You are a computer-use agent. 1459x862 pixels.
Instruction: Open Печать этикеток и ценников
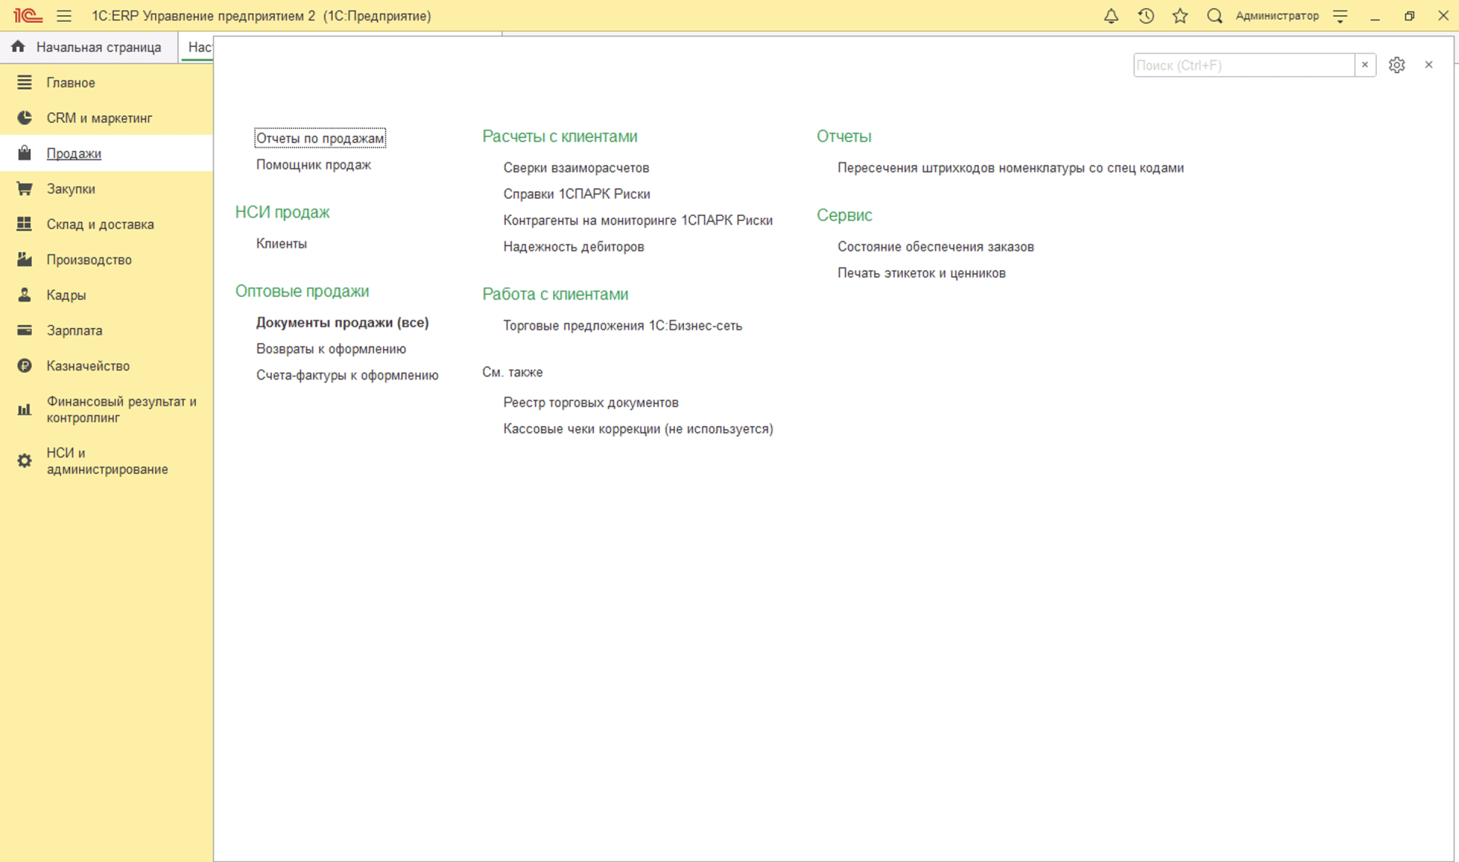point(921,273)
